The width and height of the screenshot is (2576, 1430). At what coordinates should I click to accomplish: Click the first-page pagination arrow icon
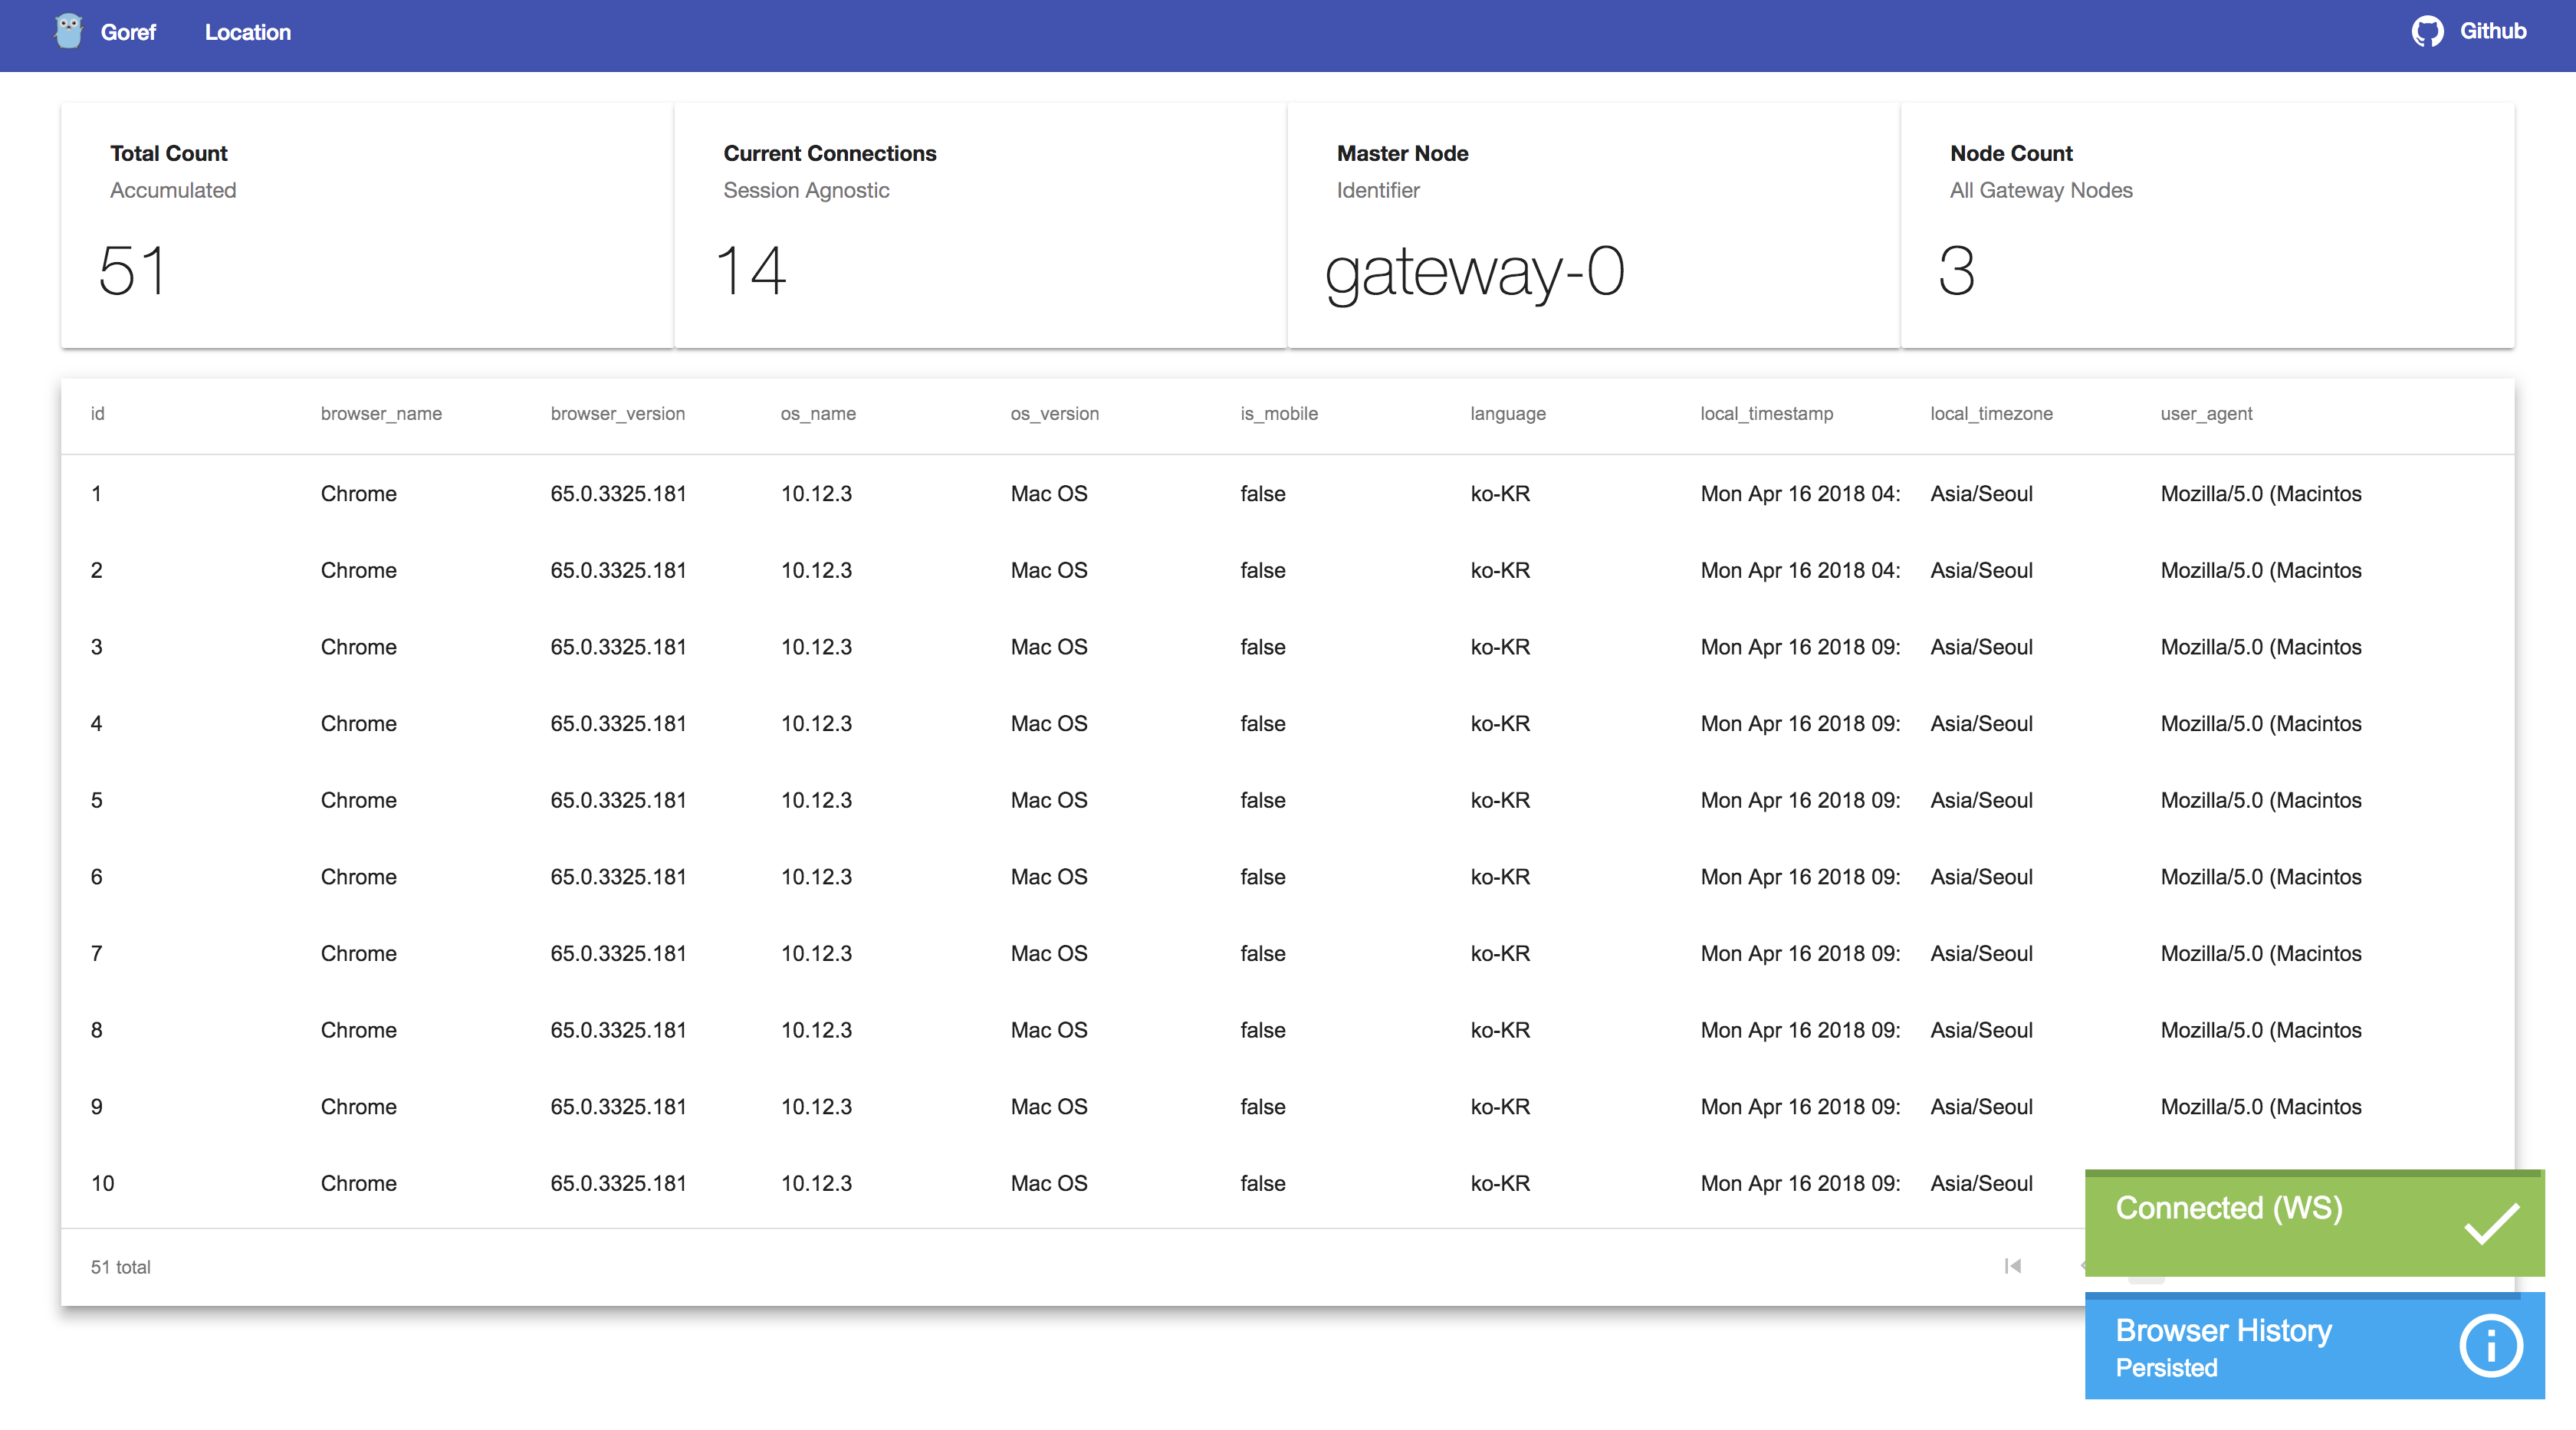[x=2012, y=1266]
